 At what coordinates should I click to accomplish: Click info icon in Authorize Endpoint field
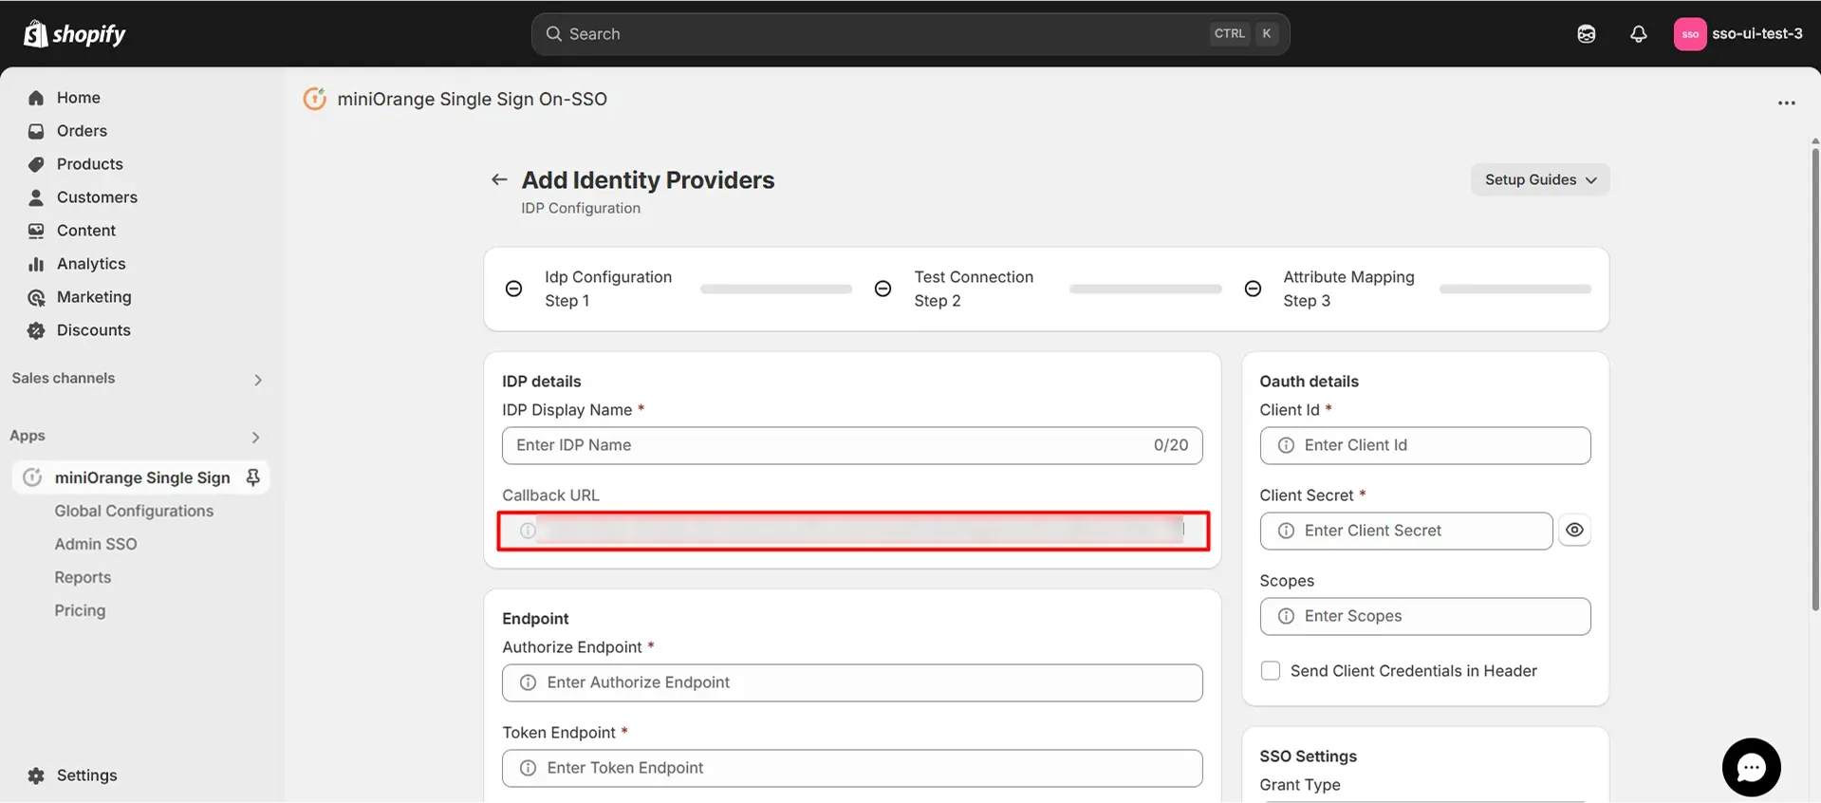(528, 682)
